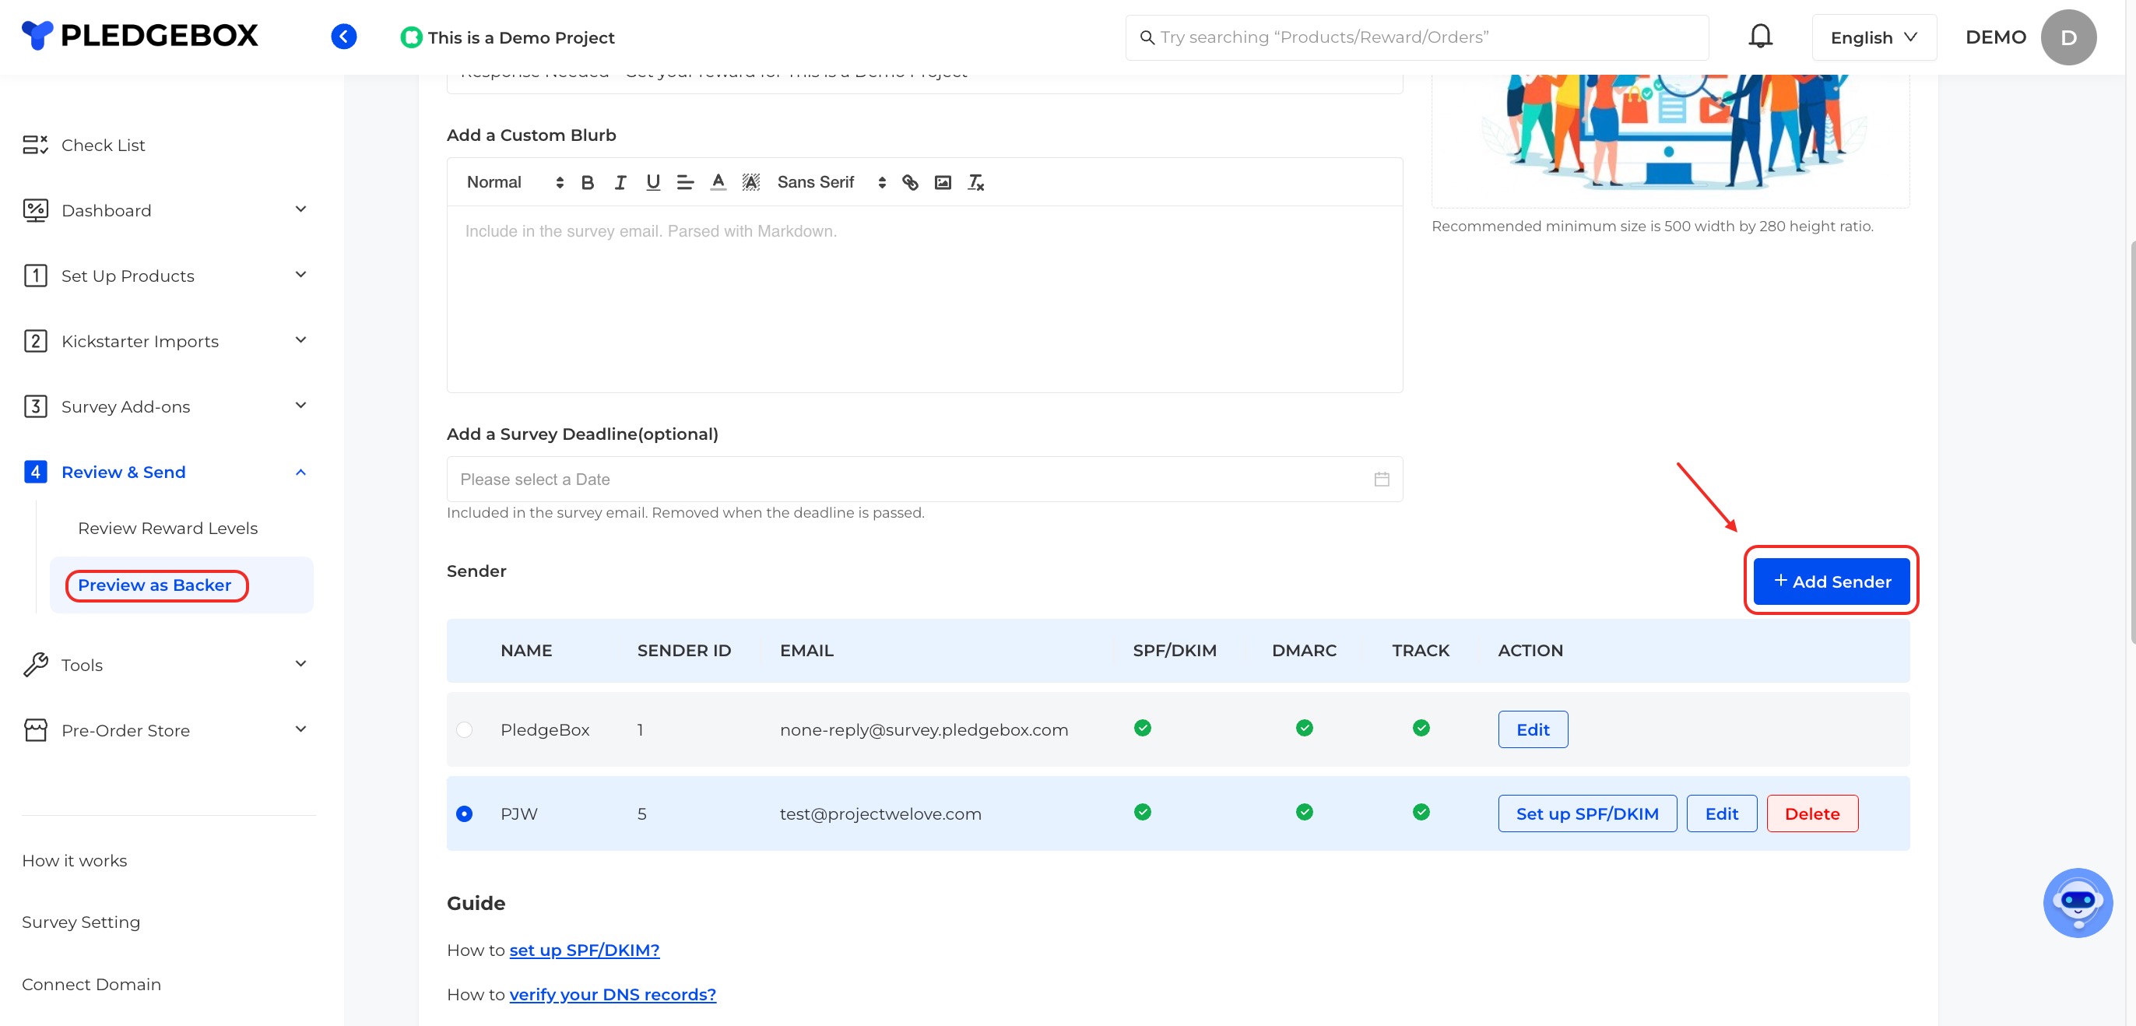Select the PledgeBox sender radio button
The image size is (2136, 1026).
coord(463,730)
